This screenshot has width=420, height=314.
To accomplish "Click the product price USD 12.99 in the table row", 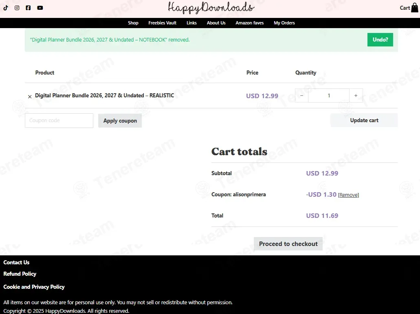I will pos(262,96).
